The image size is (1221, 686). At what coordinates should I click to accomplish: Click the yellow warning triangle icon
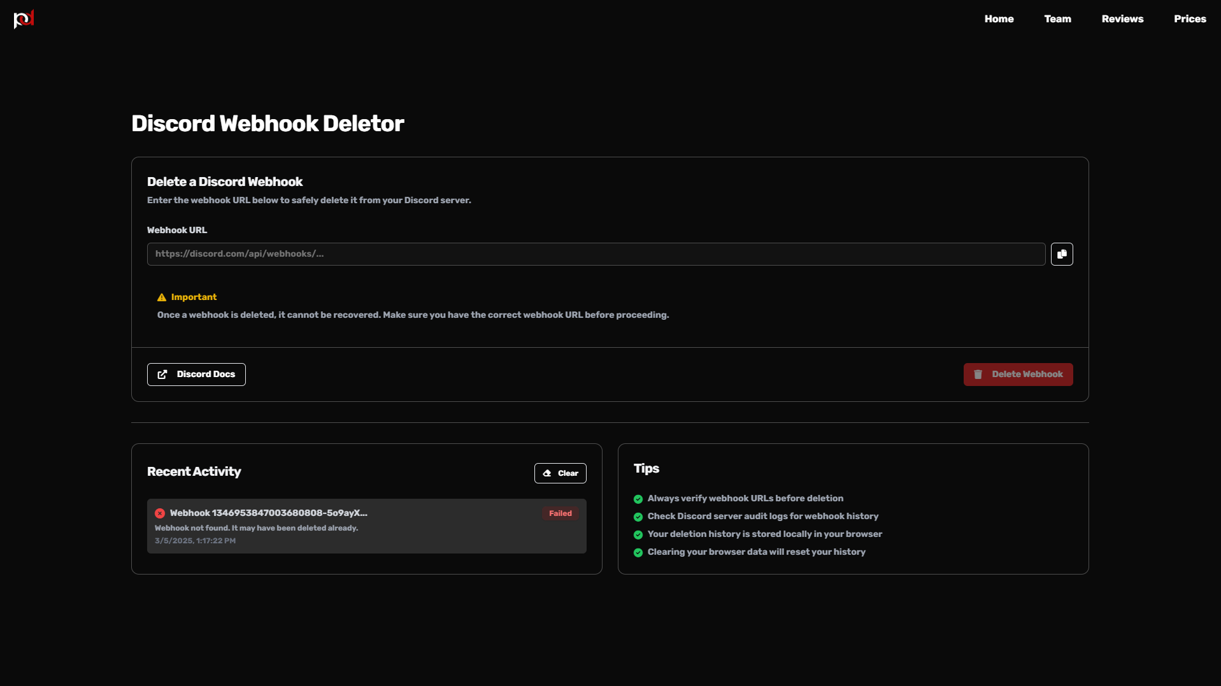tap(161, 296)
